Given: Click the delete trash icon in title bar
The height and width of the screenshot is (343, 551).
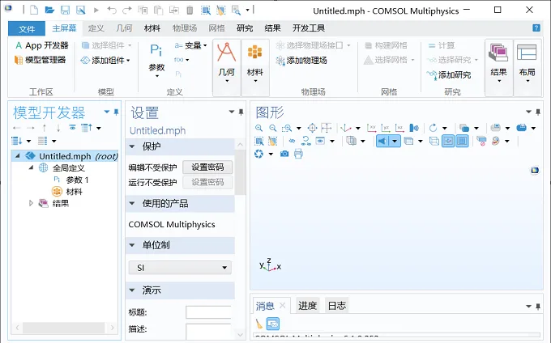Looking at the screenshot, I should click(x=190, y=11).
